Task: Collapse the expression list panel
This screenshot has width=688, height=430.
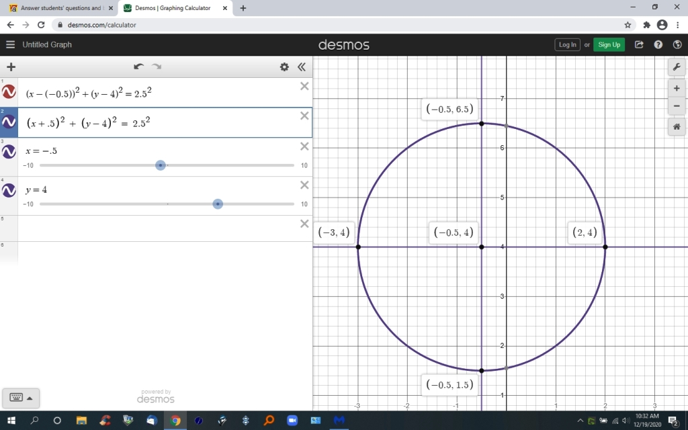Action: 302,67
